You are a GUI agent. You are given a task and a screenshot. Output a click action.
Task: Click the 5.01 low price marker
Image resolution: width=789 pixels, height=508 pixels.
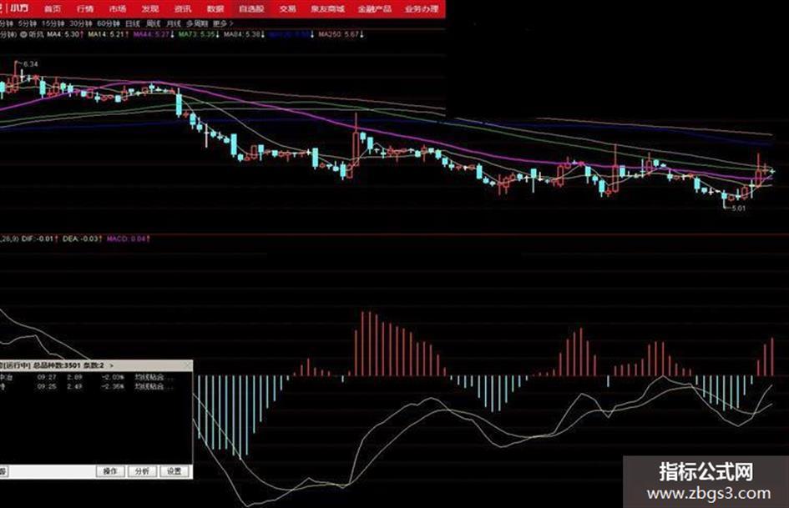coord(739,208)
